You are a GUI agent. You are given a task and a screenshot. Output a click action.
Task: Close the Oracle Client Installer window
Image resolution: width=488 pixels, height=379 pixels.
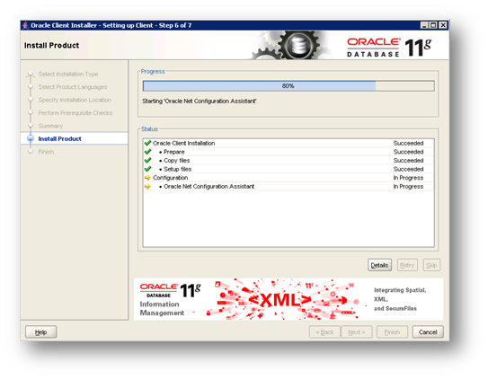coord(443,25)
